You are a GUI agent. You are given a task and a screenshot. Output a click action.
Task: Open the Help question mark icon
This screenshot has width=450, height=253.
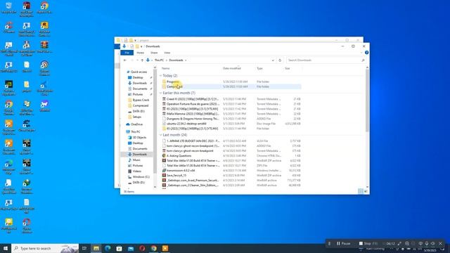click(366, 53)
